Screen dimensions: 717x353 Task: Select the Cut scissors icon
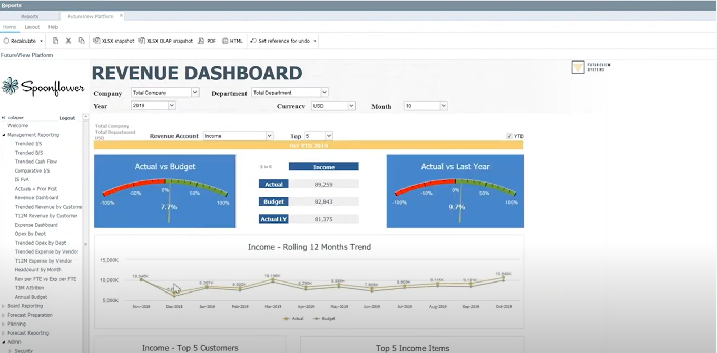click(x=68, y=41)
